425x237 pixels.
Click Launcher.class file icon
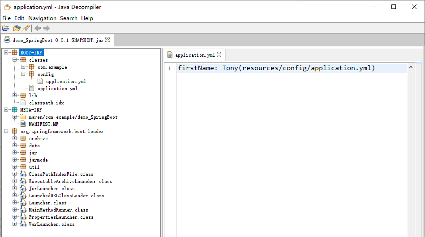coord(23,203)
